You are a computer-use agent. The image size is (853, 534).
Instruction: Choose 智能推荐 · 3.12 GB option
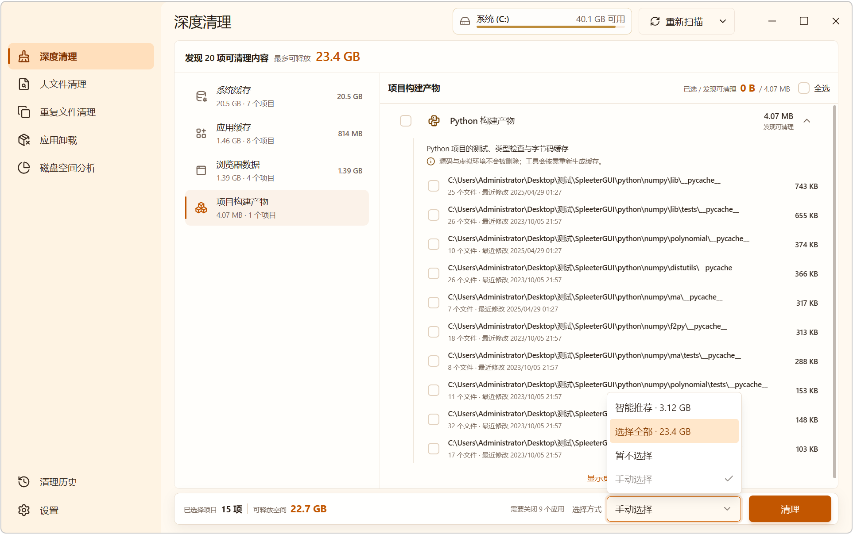point(674,407)
